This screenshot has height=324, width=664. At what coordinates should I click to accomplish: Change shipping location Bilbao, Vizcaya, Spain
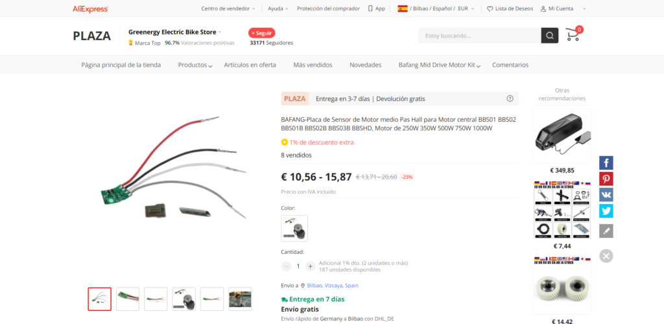coord(333,286)
